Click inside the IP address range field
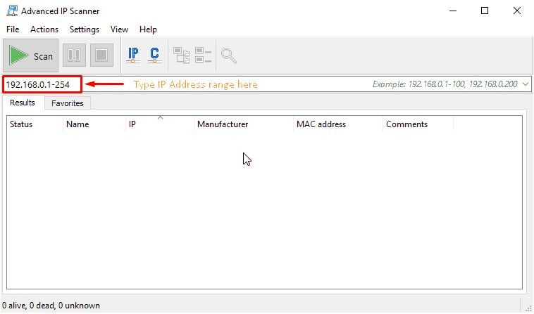Image resolution: width=534 pixels, height=314 pixels. tap(42, 84)
